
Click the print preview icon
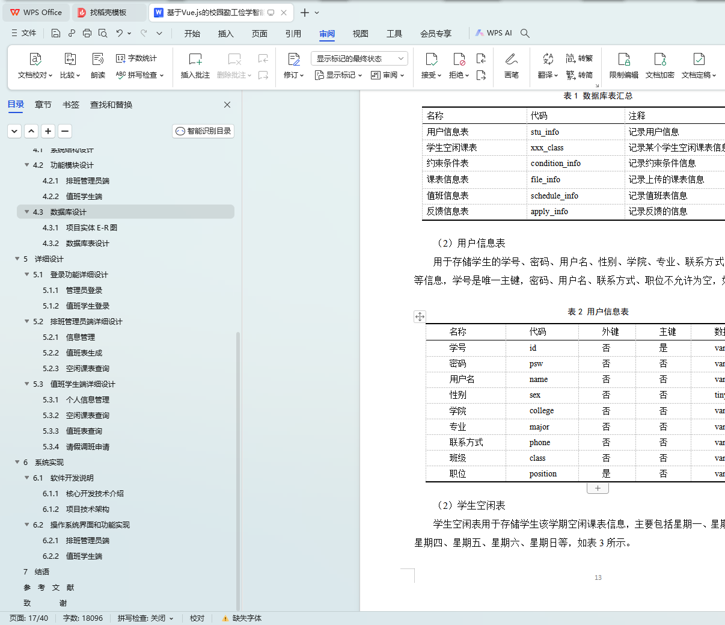[103, 33]
